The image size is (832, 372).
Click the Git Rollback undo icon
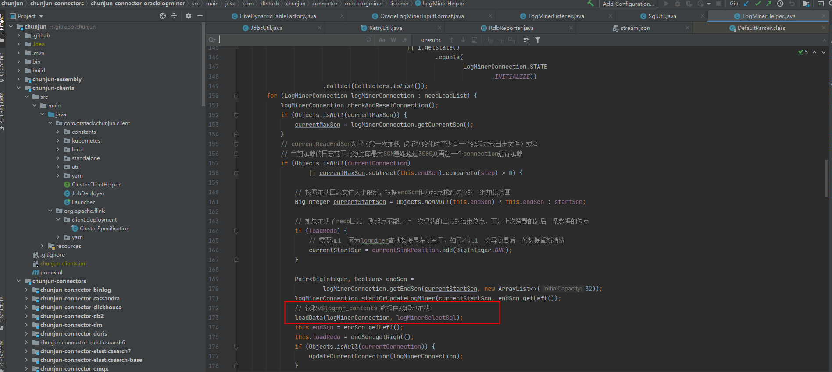click(x=792, y=4)
